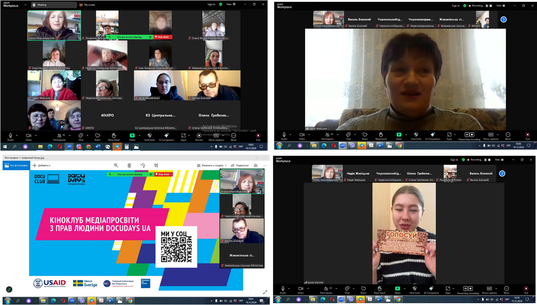Expand Video options arrow in gallery-view meeting
Viewport: 537px width, 305px height.
tap(35, 135)
